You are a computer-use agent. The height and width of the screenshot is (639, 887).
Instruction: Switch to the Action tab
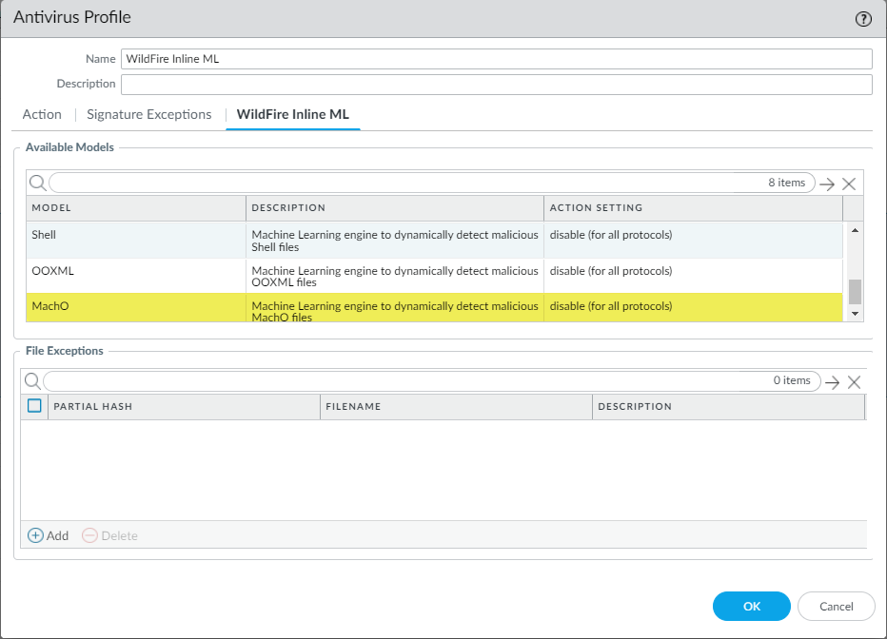pyautogui.click(x=42, y=114)
